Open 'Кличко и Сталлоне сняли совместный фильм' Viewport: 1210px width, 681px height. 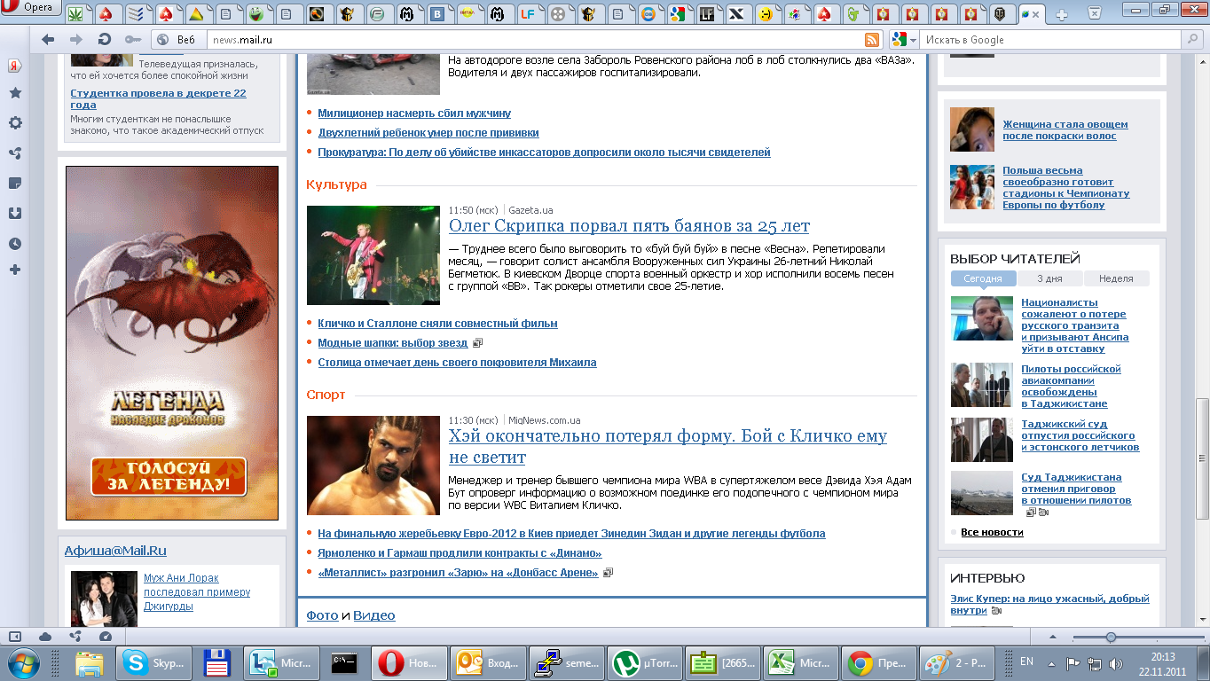437,324
